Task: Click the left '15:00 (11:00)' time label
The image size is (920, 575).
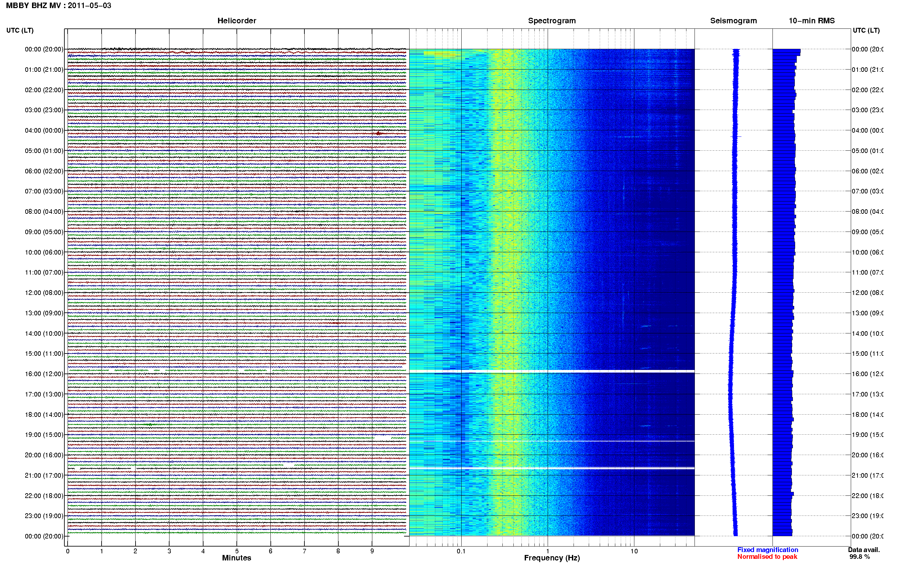Action: [x=44, y=354]
